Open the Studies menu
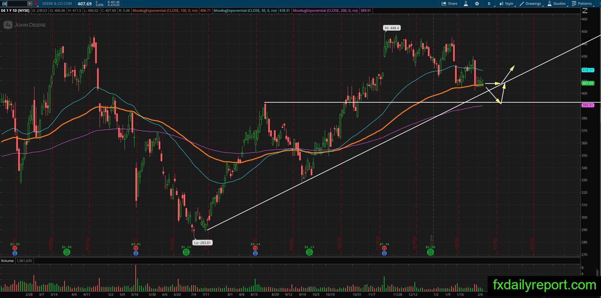This screenshot has width=601, height=298. [x=557, y=4]
